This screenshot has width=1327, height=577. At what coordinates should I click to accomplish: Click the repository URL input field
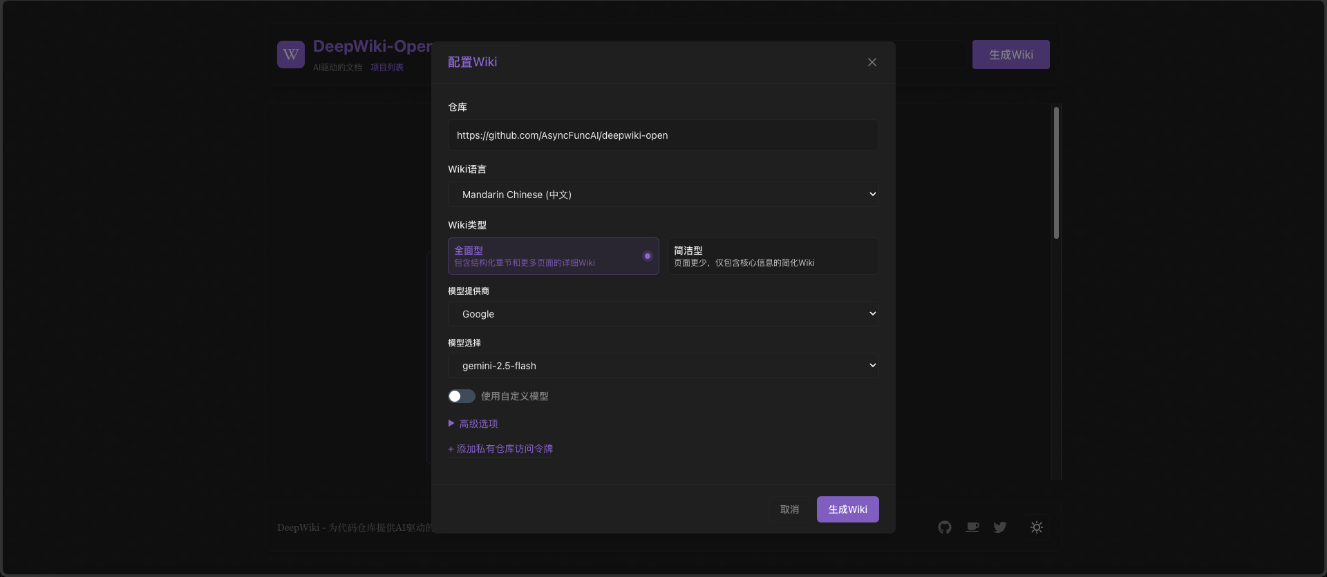pos(663,135)
